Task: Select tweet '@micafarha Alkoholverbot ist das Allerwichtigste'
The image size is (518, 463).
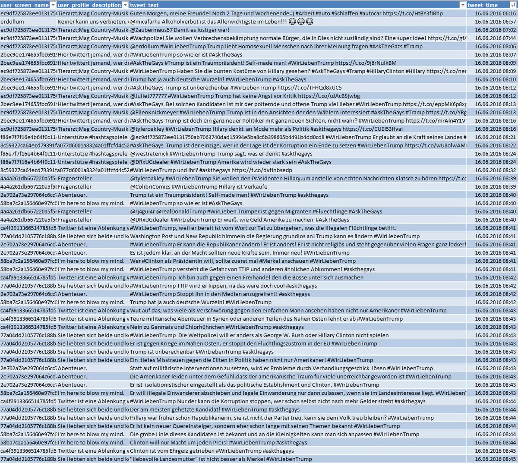Action: (x=298, y=22)
